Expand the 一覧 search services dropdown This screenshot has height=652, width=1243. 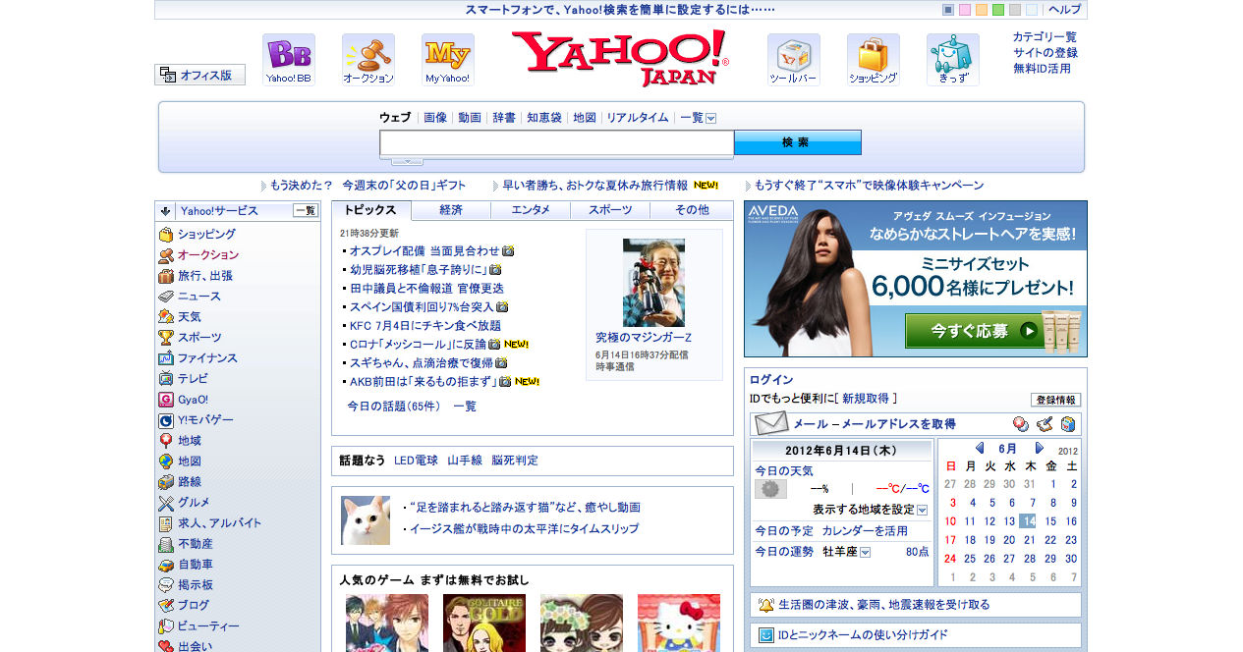[709, 117]
